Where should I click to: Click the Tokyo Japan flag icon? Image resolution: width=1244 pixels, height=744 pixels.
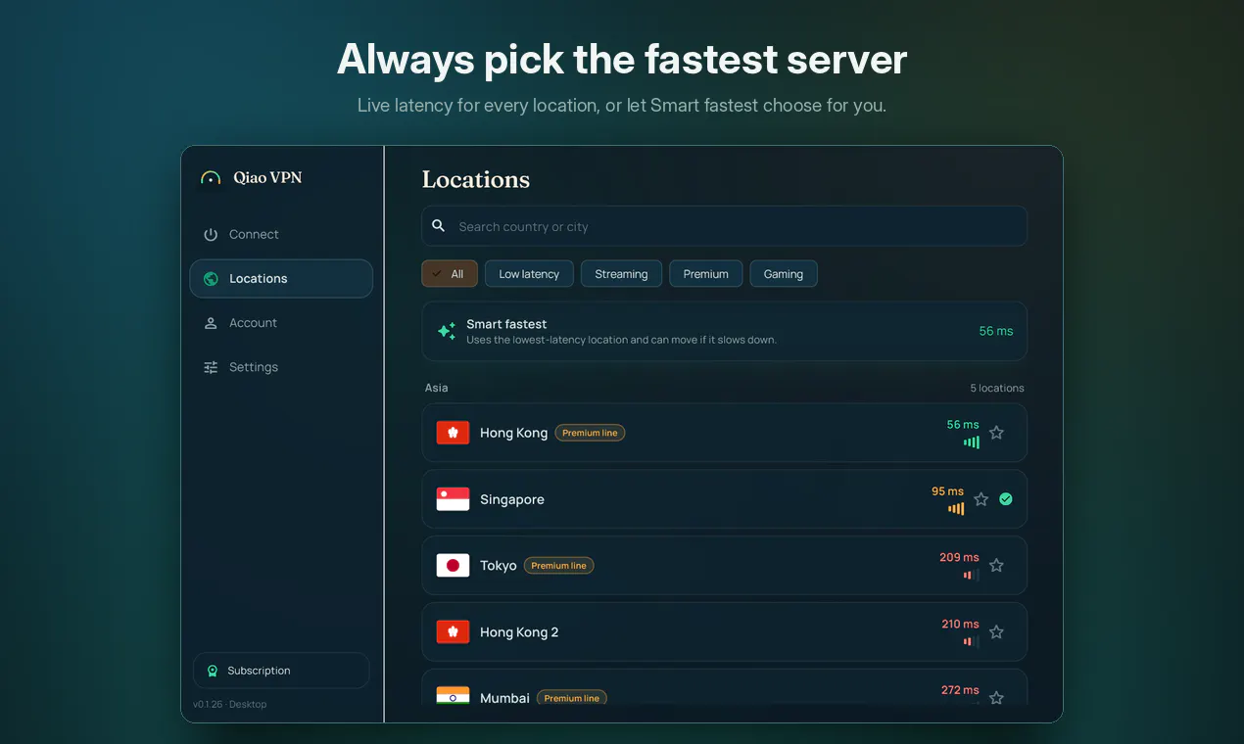coord(453,566)
